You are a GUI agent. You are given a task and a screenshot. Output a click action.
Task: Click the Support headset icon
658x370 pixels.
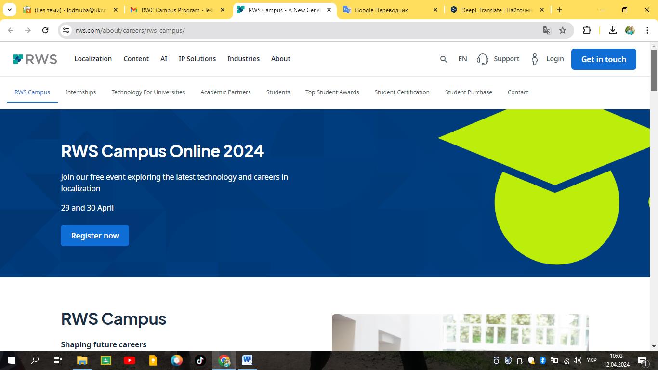[482, 59]
